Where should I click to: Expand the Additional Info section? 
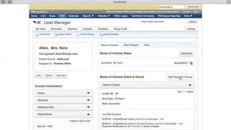64,107
